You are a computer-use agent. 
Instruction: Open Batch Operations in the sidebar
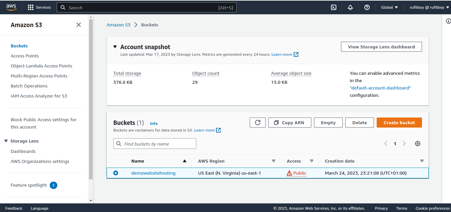pos(29,86)
